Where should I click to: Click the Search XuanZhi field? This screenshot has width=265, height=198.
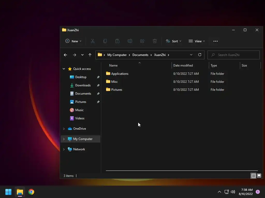(234, 55)
